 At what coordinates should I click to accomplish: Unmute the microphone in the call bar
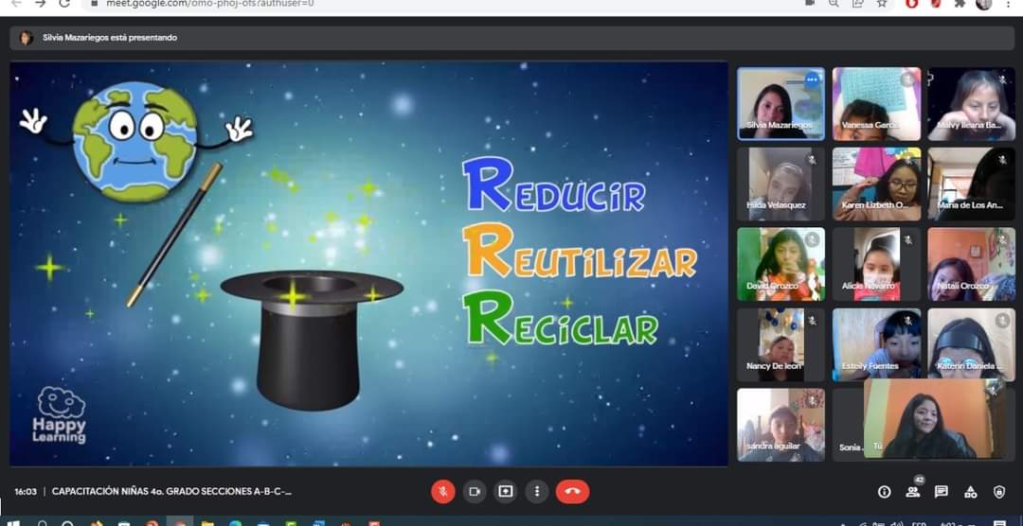tap(443, 491)
